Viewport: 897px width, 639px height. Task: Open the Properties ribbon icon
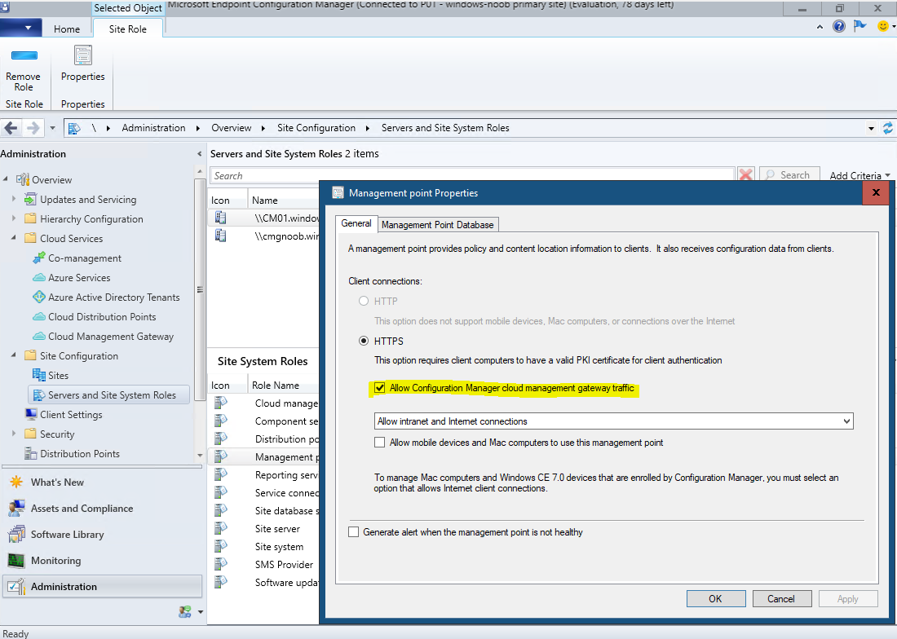click(x=83, y=55)
